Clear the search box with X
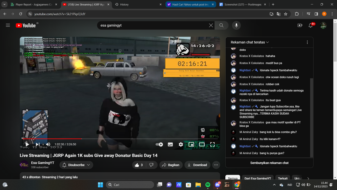 coord(211,25)
